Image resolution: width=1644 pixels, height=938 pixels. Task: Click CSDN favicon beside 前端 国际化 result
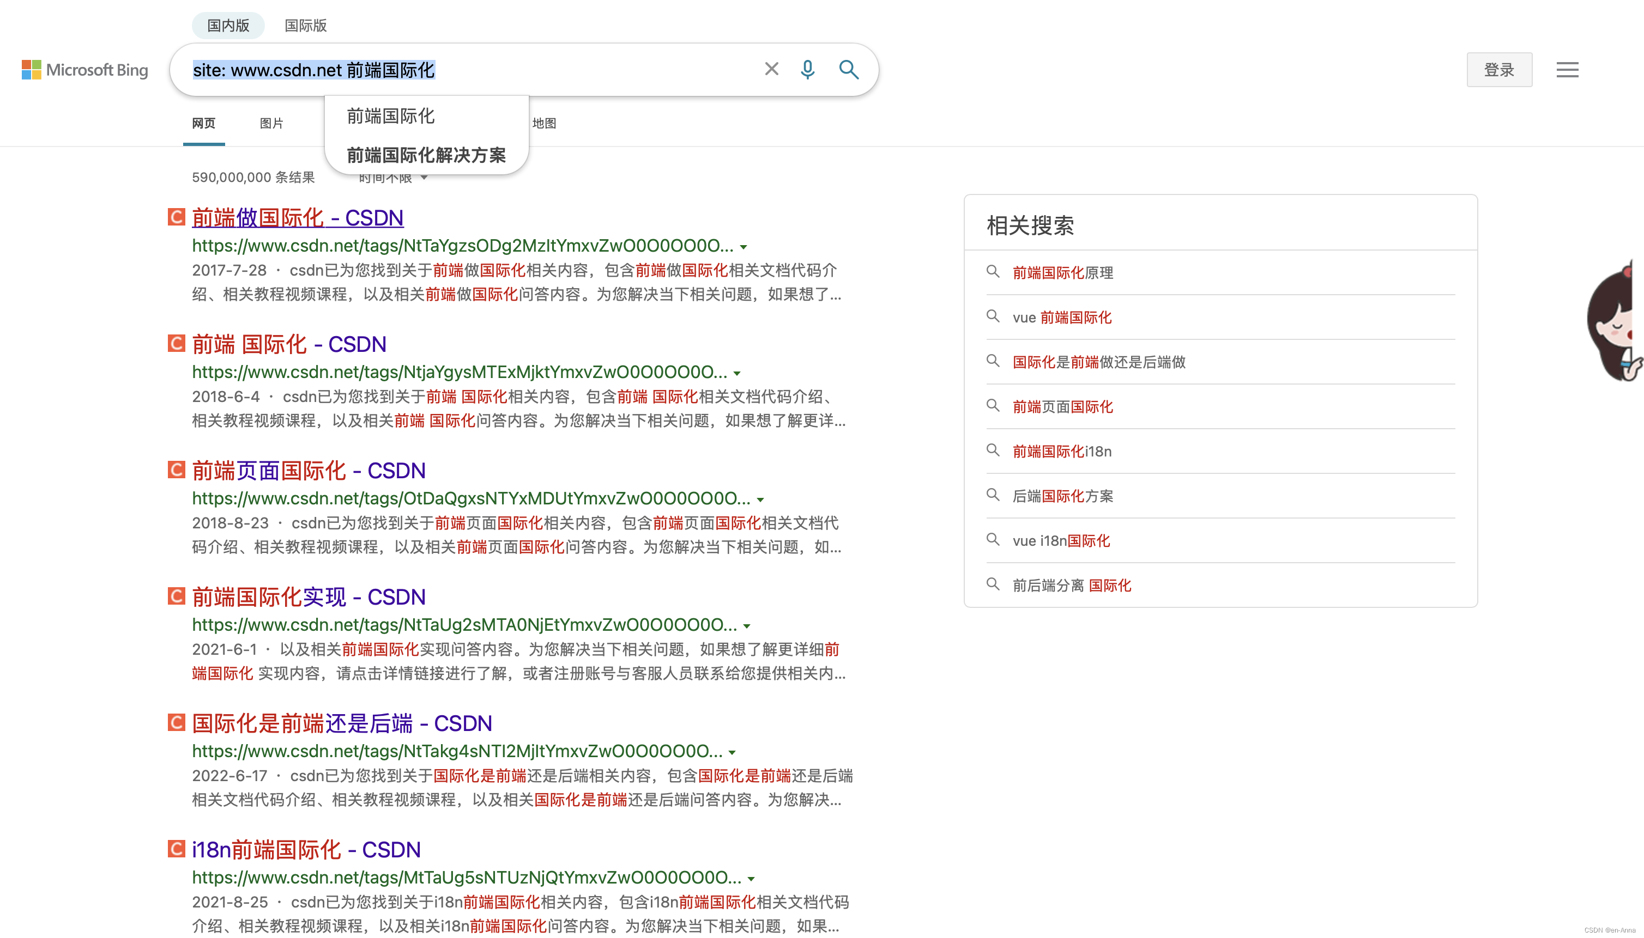click(x=177, y=343)
